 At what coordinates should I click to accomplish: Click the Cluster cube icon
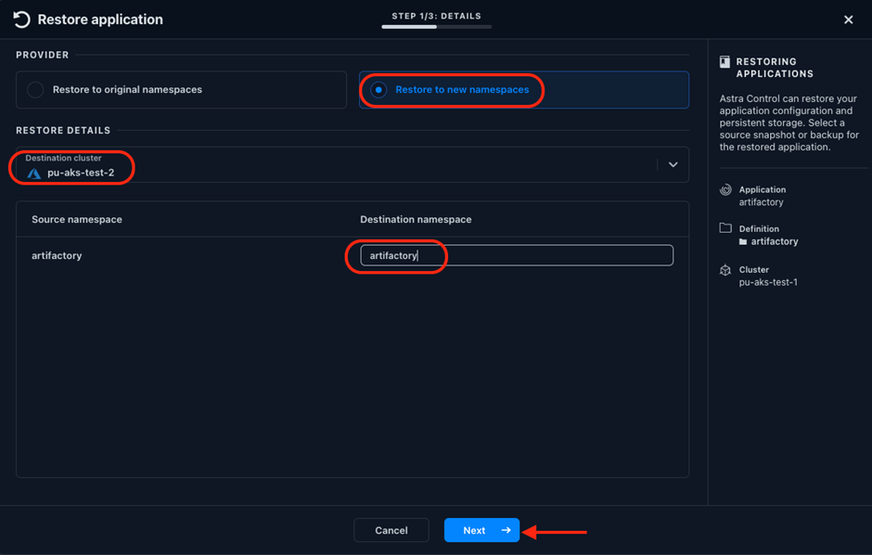click(x=725, y=270)
